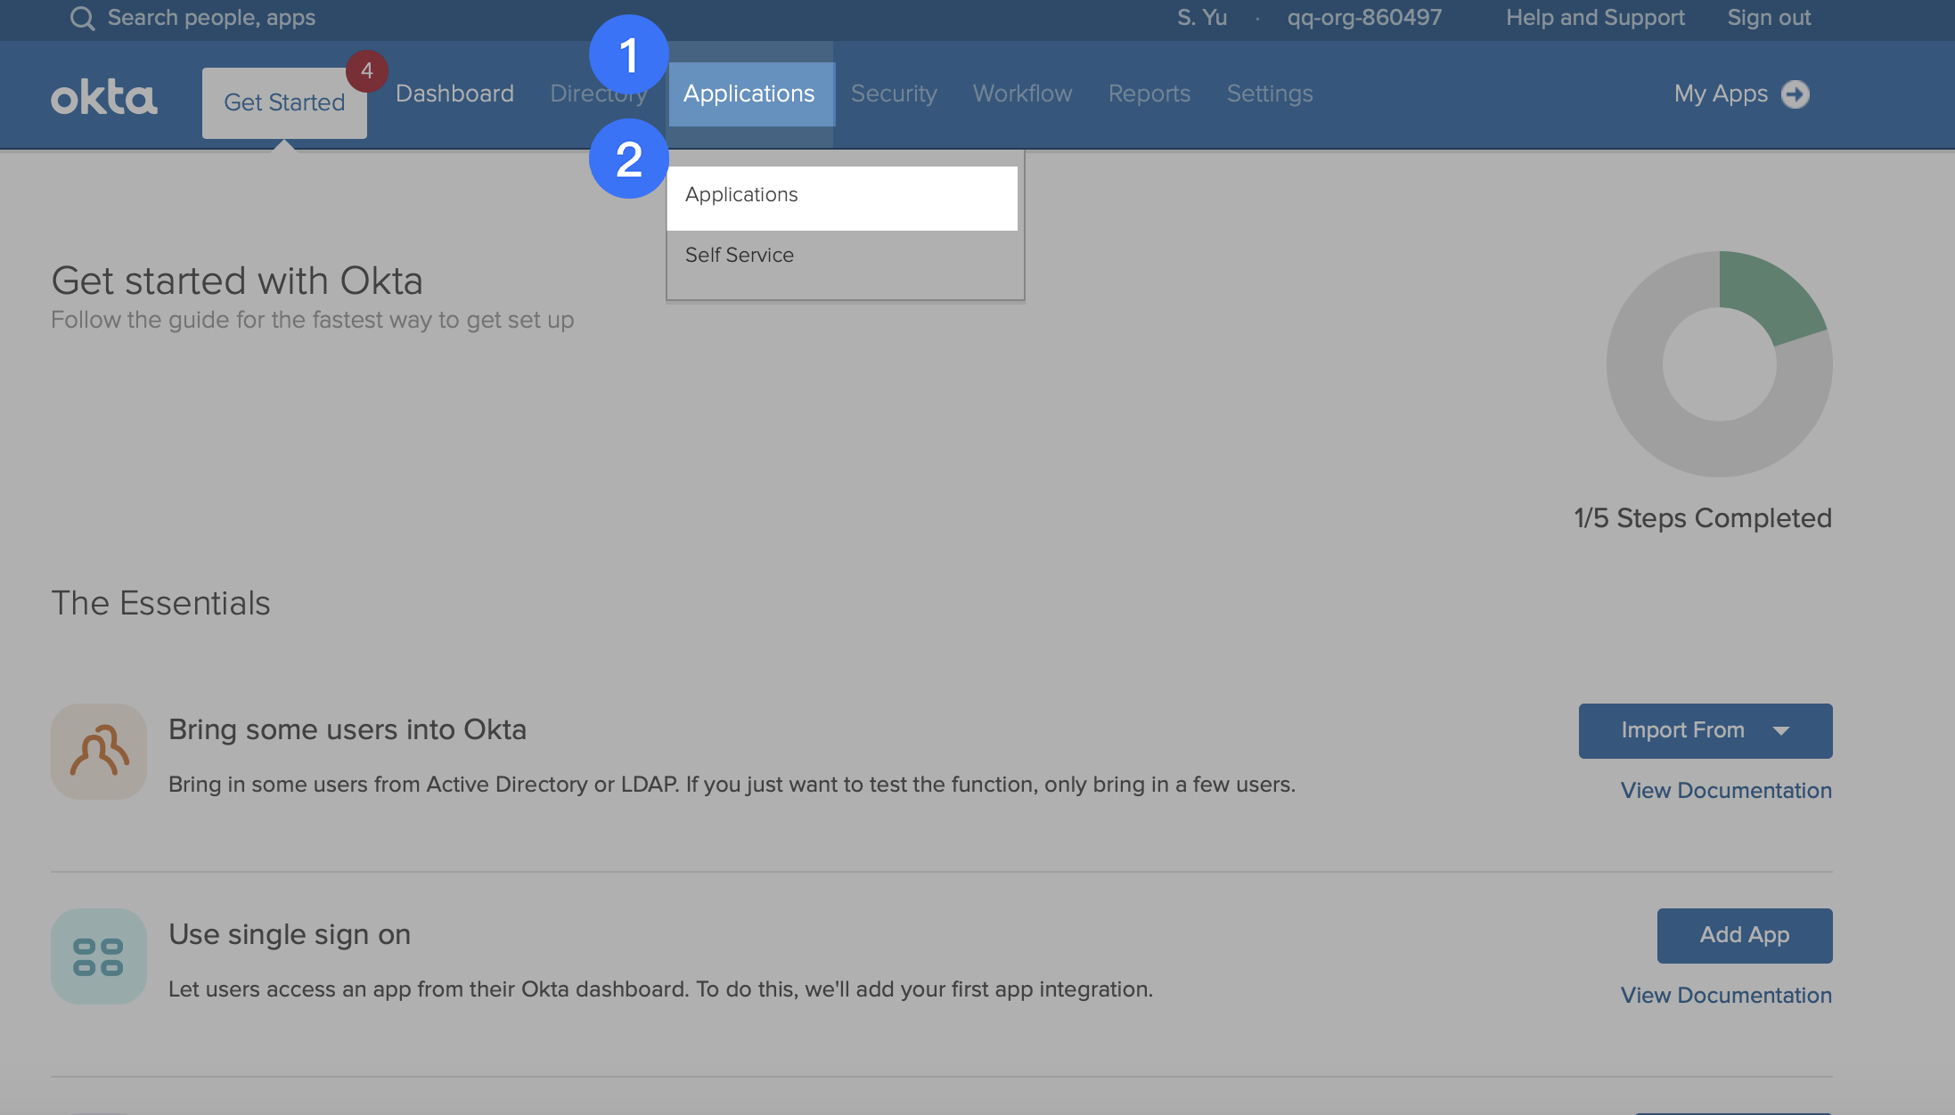The image size is (1955, 1115).
Task: Open the Import From dropdown
Action: (1703, 730)
